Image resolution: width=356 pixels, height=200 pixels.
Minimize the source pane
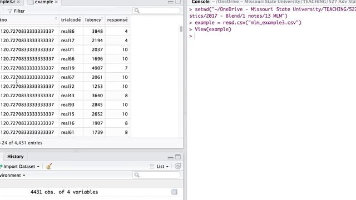click(171, 2)
